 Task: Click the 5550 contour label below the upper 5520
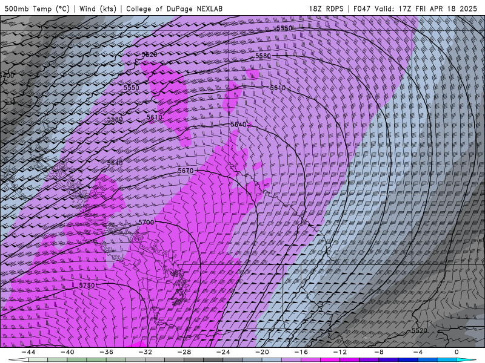tap(132, 87)
